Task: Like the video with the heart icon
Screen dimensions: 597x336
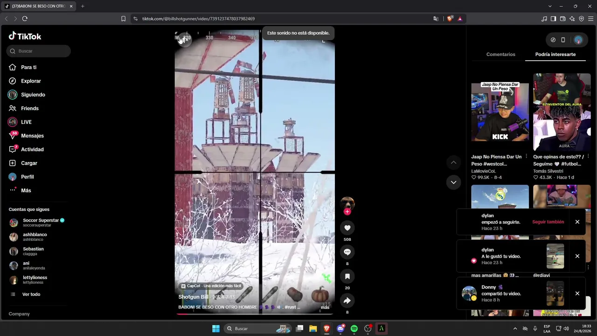Action: [x=347, y=228]
